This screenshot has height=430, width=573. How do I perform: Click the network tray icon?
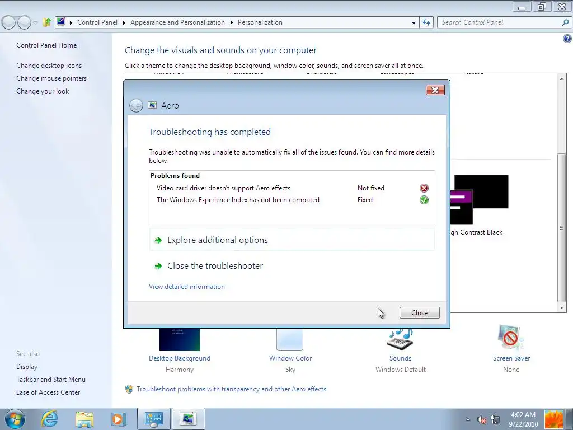(495, 419)
